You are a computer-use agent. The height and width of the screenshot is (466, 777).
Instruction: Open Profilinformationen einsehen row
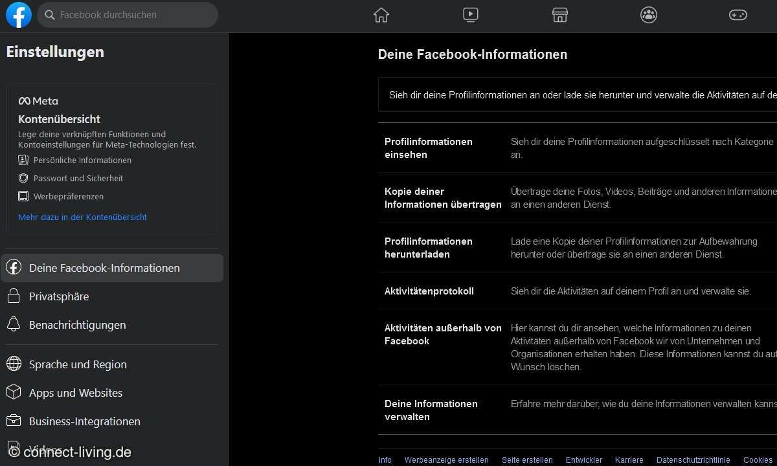pyautogui.click(x=578, y=148)
